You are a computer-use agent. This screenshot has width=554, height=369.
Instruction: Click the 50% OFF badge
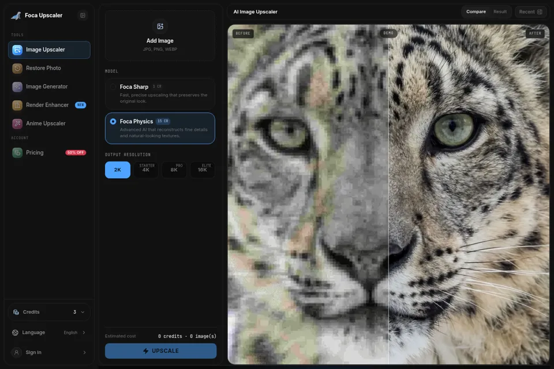(x=76, y=153)
